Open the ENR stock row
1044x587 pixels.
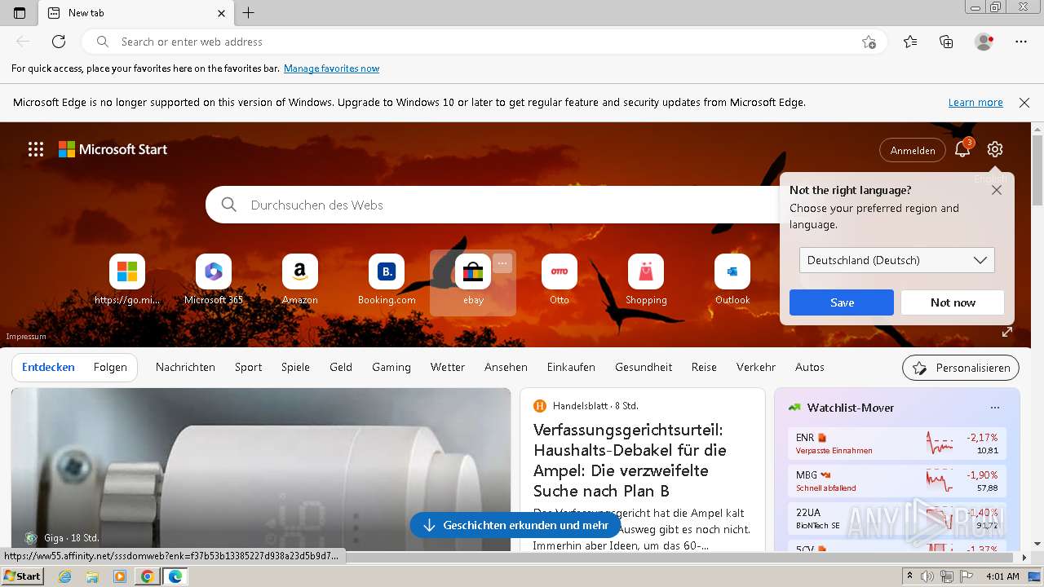click(x=897, y=444)
